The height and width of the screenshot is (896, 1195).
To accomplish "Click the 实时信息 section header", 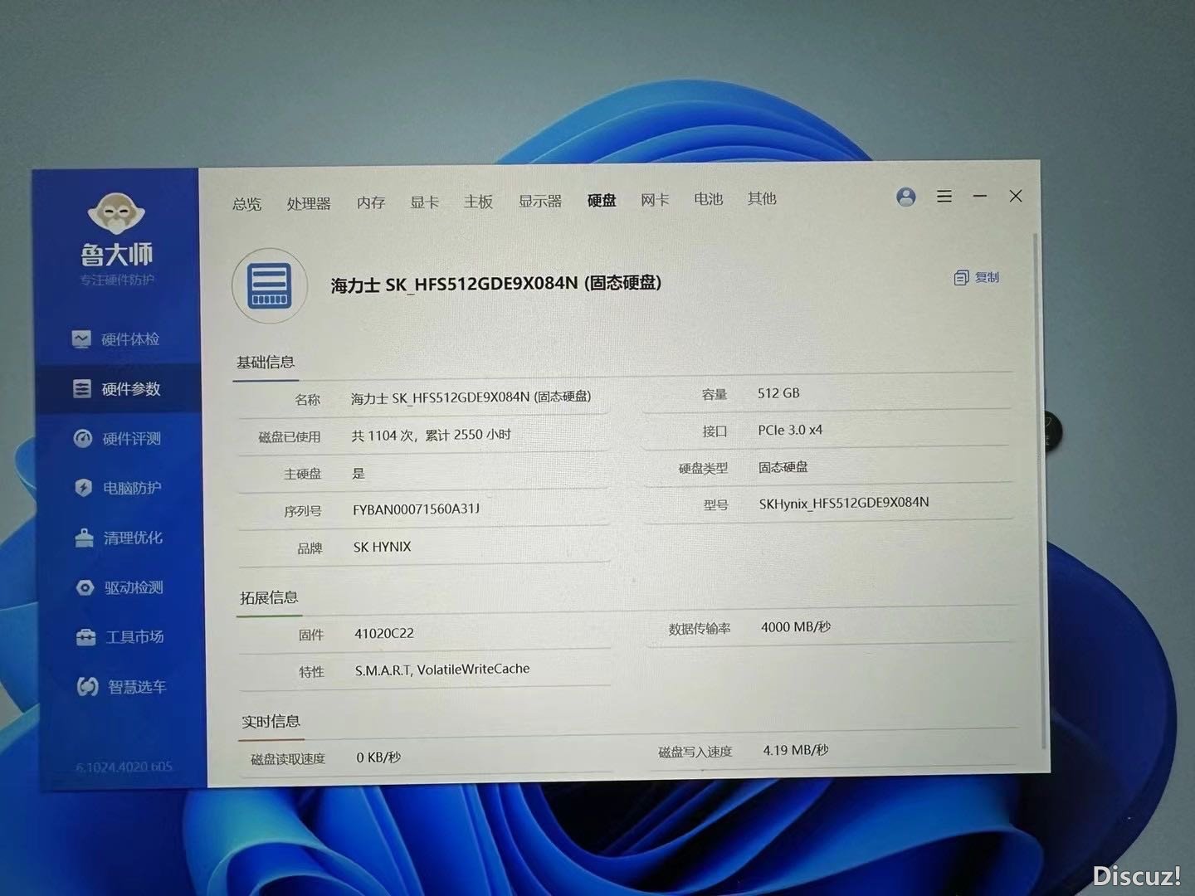I will 271,722.
